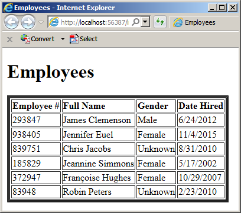Click the hire date 11/4/2015
The width and height of the screenshot is (241, 213).
[201, 135]
